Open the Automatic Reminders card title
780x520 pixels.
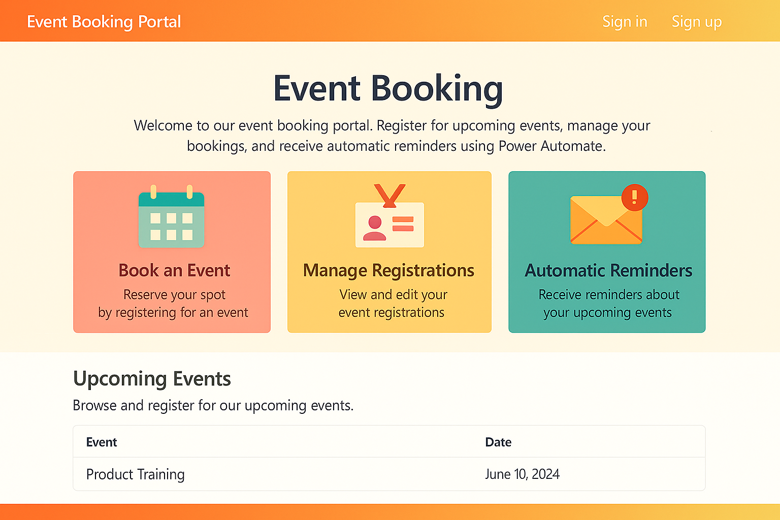[x=608, y=270]
